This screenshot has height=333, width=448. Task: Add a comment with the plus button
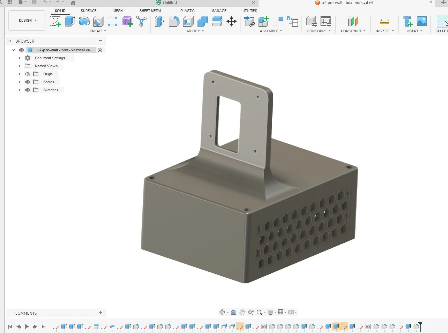pos(100,313)
